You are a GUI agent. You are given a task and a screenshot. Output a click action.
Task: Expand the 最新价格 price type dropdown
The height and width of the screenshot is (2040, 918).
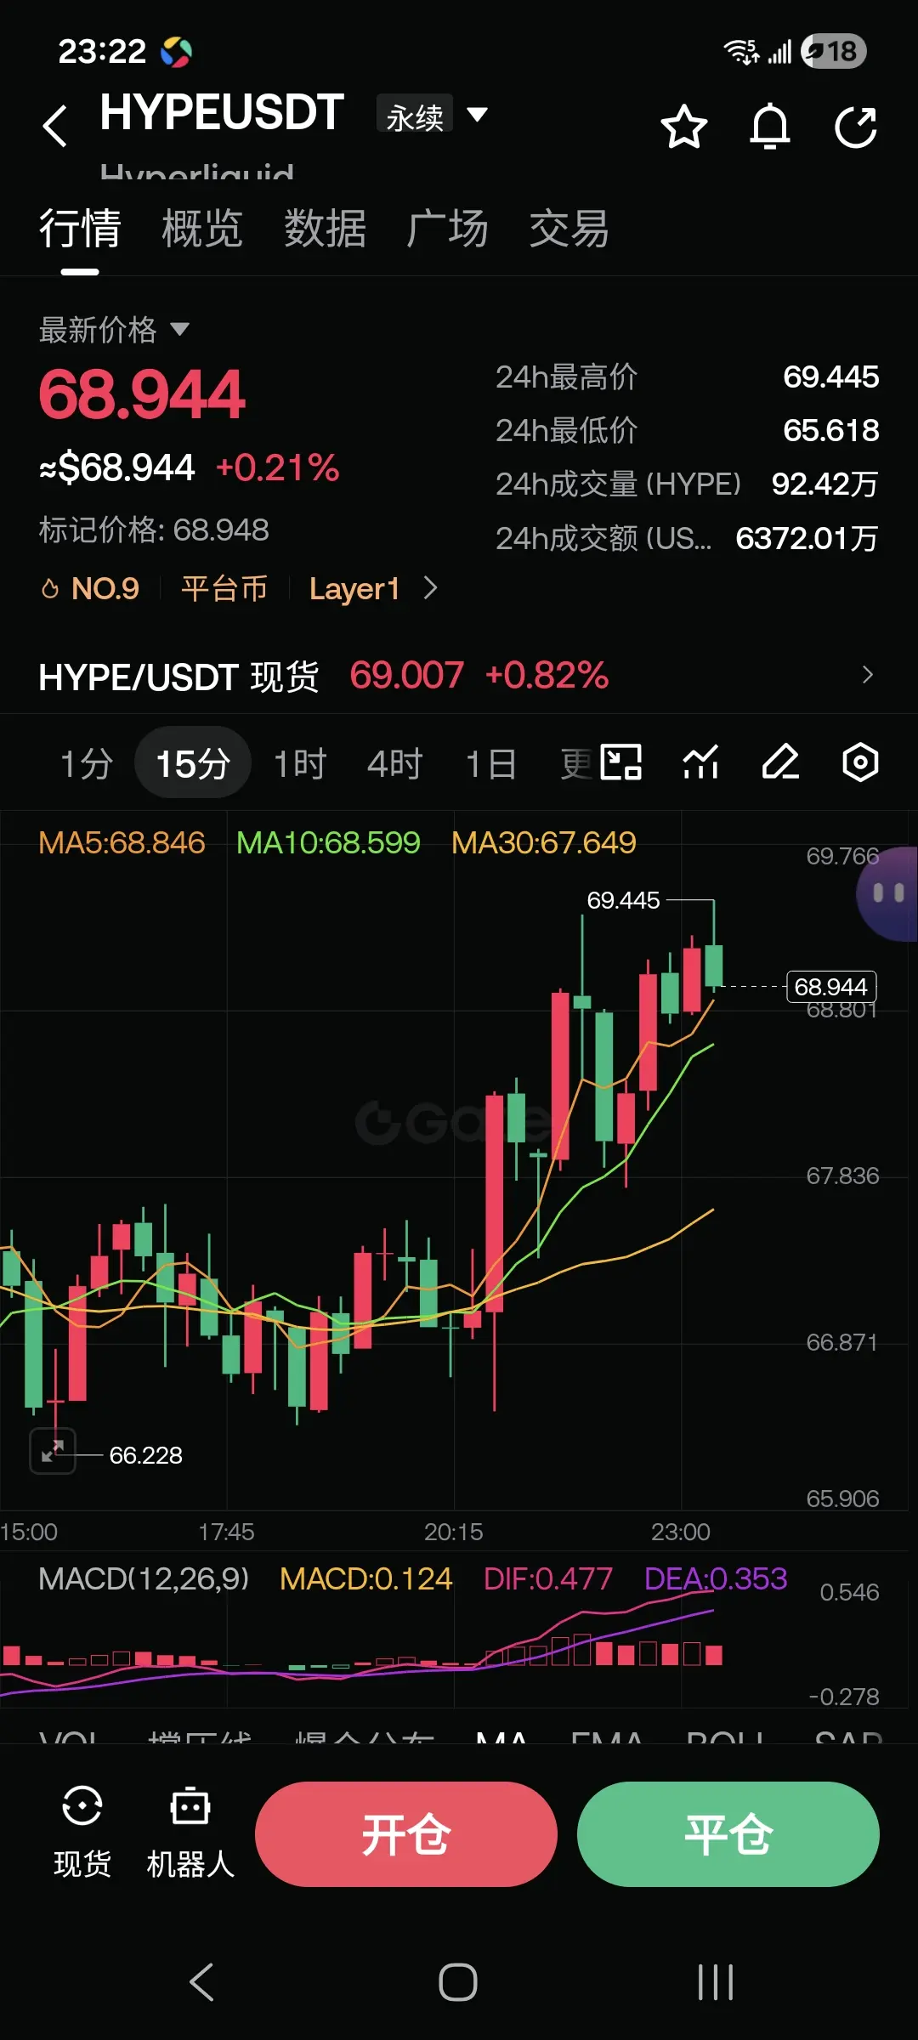click(114, 329)
